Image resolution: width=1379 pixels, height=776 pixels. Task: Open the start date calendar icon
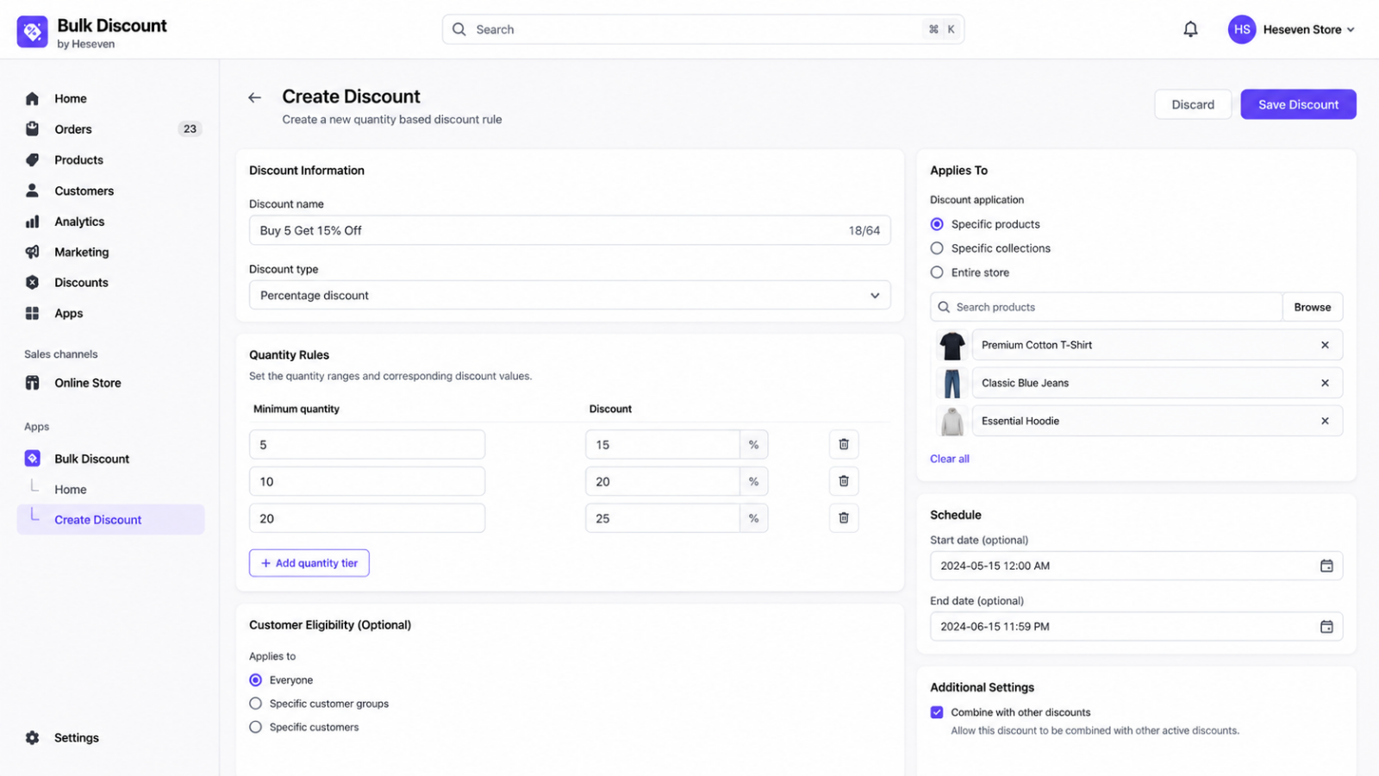coord(1326,566)
